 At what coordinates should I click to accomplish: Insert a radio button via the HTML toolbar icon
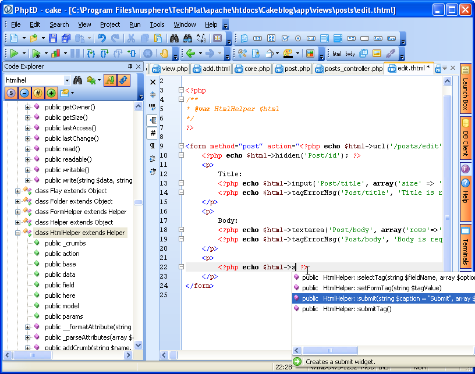[x=298, y=38]
